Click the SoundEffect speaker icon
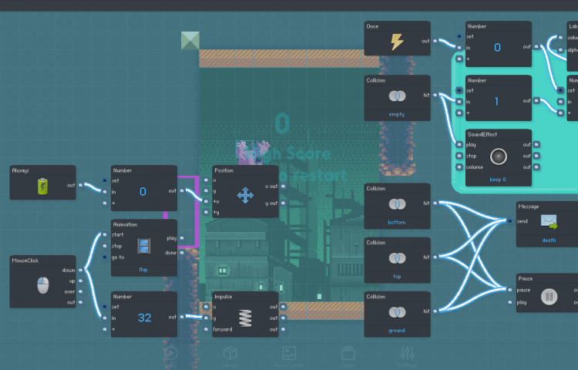Viewport: 578px width, 370px height. coord(499,156)
